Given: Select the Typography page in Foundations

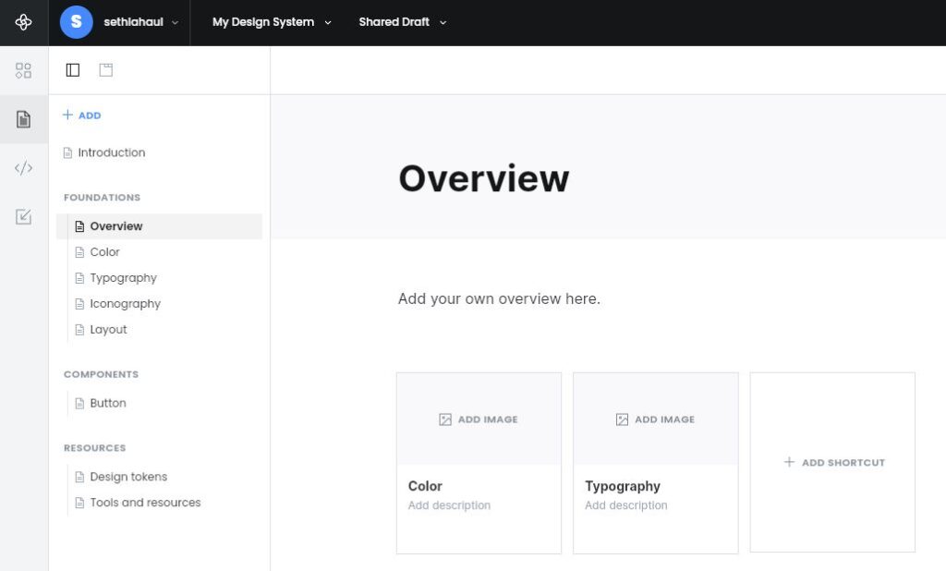Looking at the screenshot, I should point(123,278).
